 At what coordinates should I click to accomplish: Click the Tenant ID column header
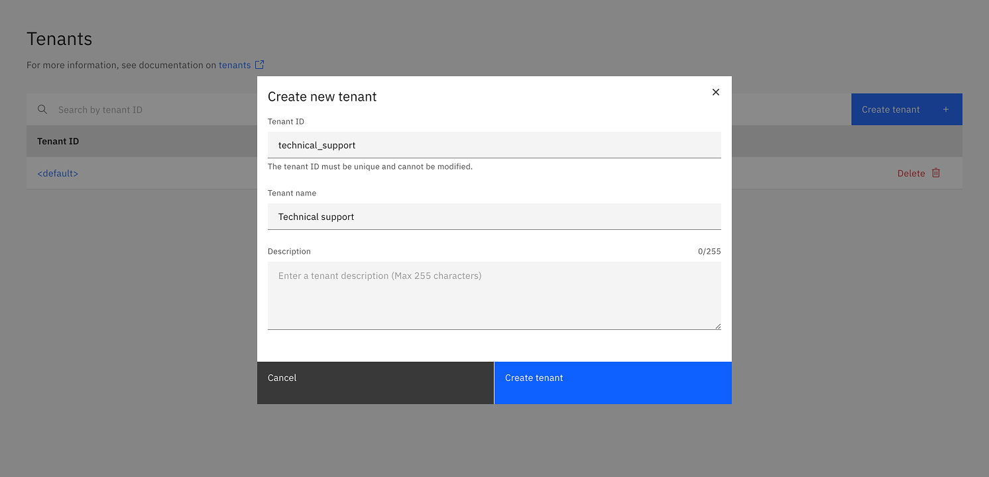[58, 141]
